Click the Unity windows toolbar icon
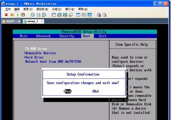The height and width of the screenshot is (120, 171). (x=71, y=15)
